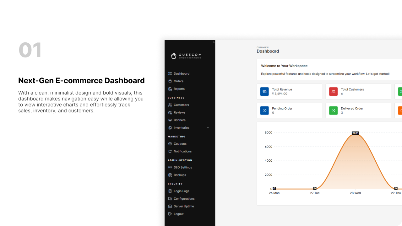402x226 pixels.
Task: Click the Logout link
Action: tap(178, 214)
